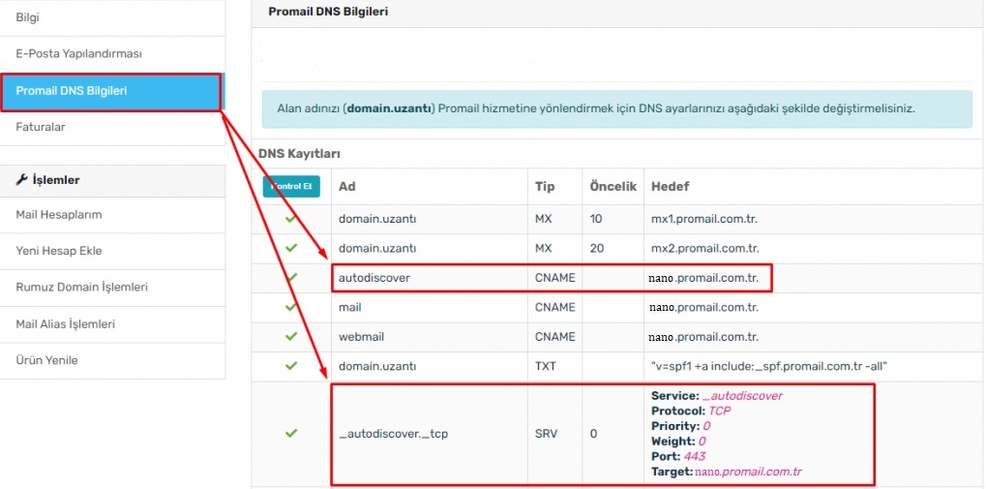Click the Kontrol Et button
986x489 pixels.
click(x=291, y=185)
